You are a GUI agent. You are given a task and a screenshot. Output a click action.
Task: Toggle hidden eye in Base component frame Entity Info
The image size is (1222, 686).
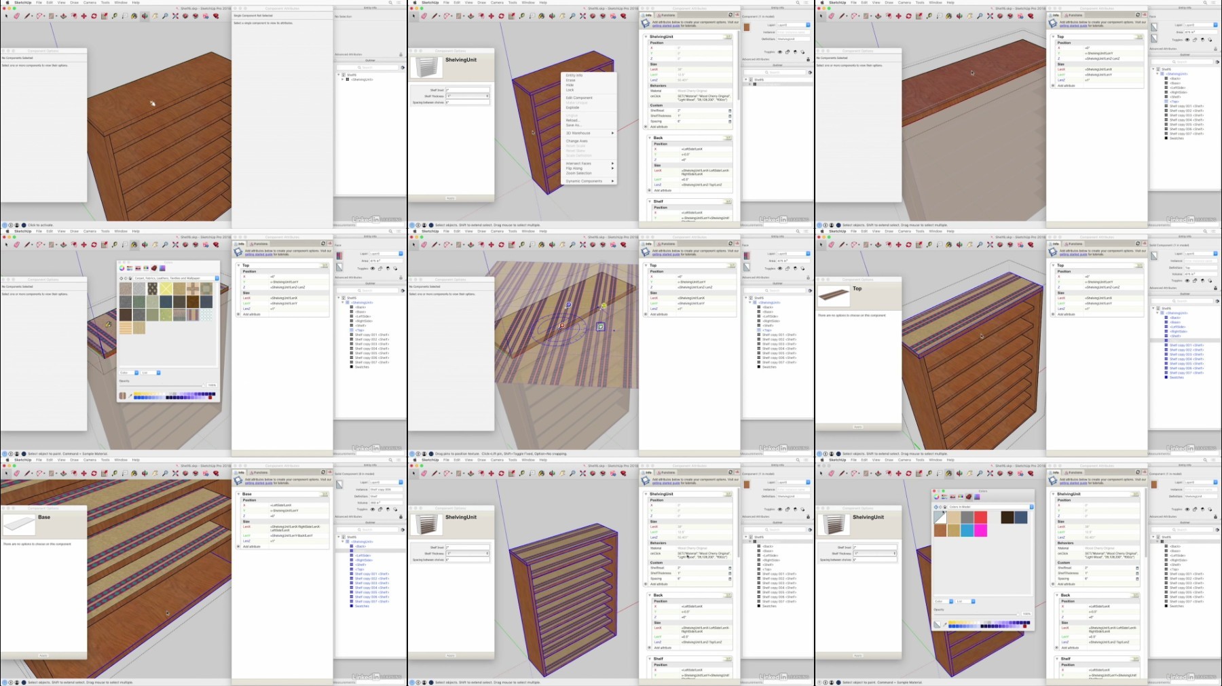372,509
